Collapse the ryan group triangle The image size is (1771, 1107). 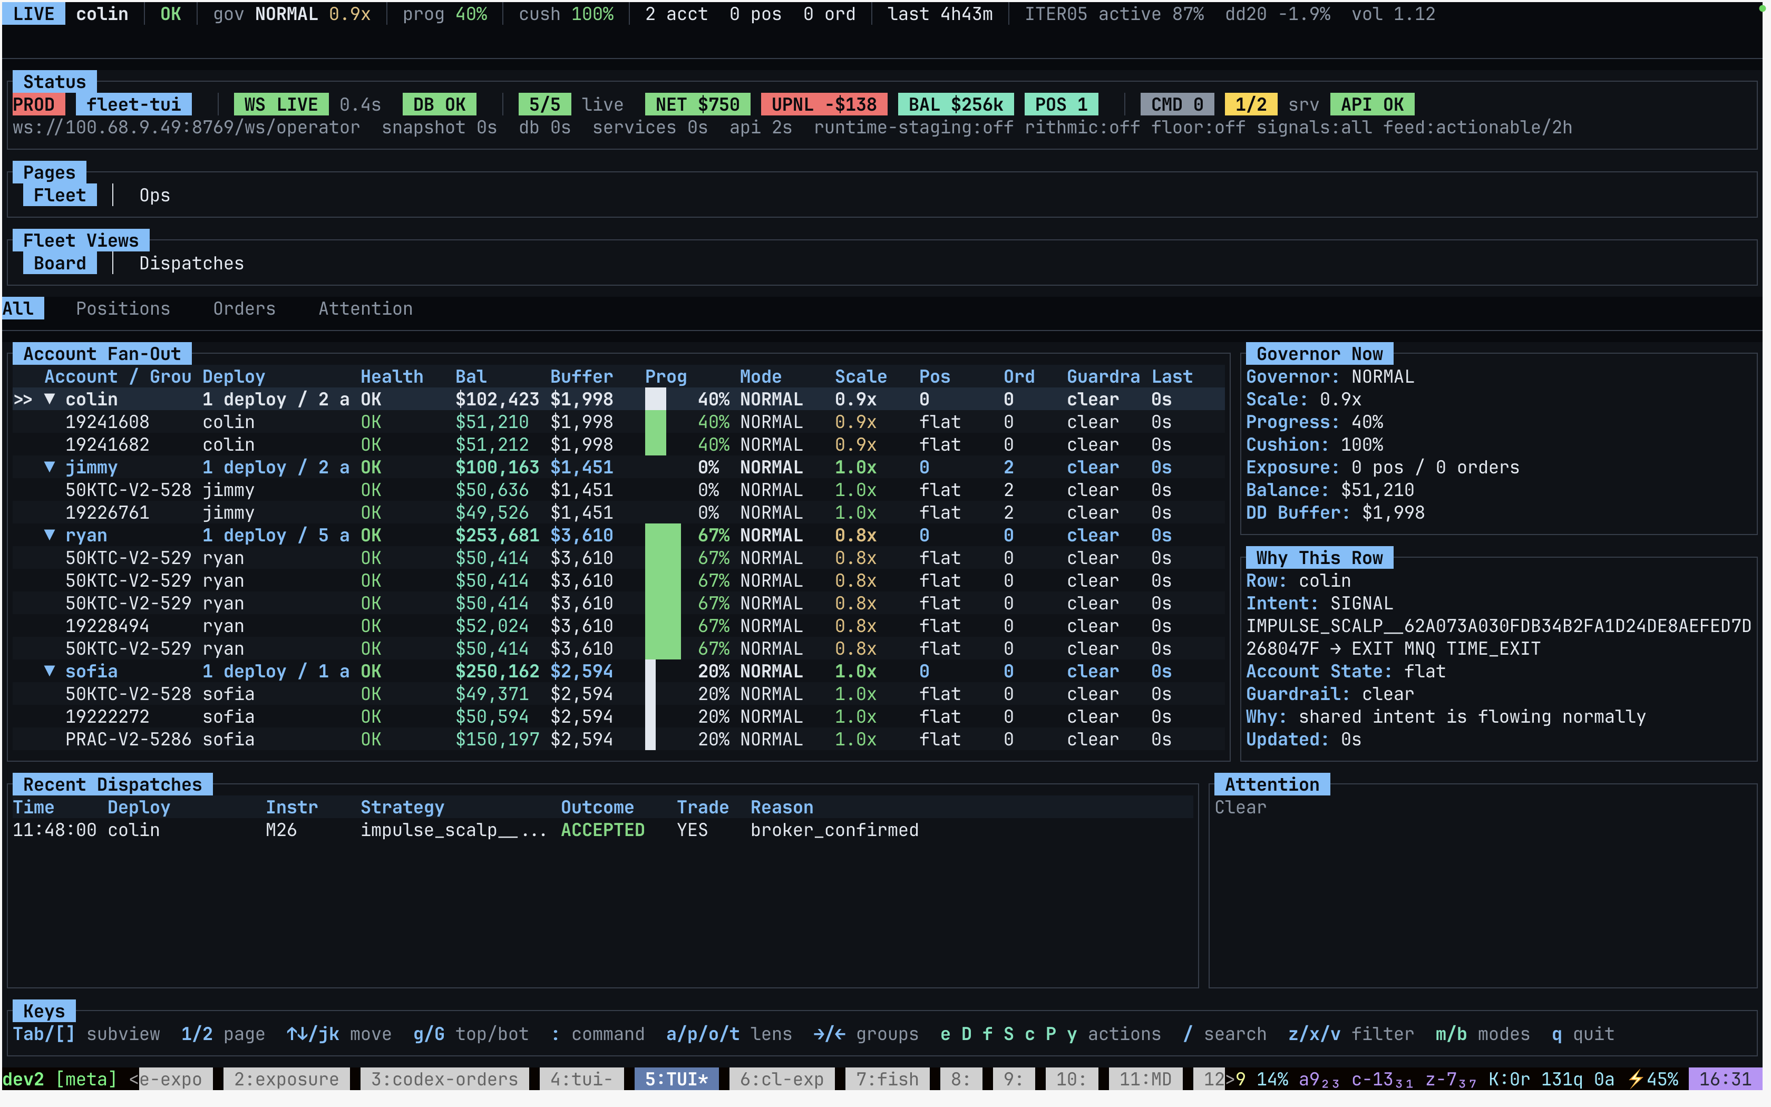[50, 535]
